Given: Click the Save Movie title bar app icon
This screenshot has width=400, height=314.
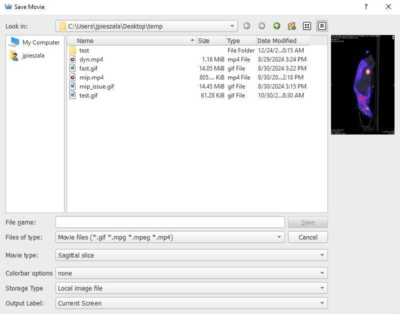Looking at the screenshot, I should coord(8,6).
